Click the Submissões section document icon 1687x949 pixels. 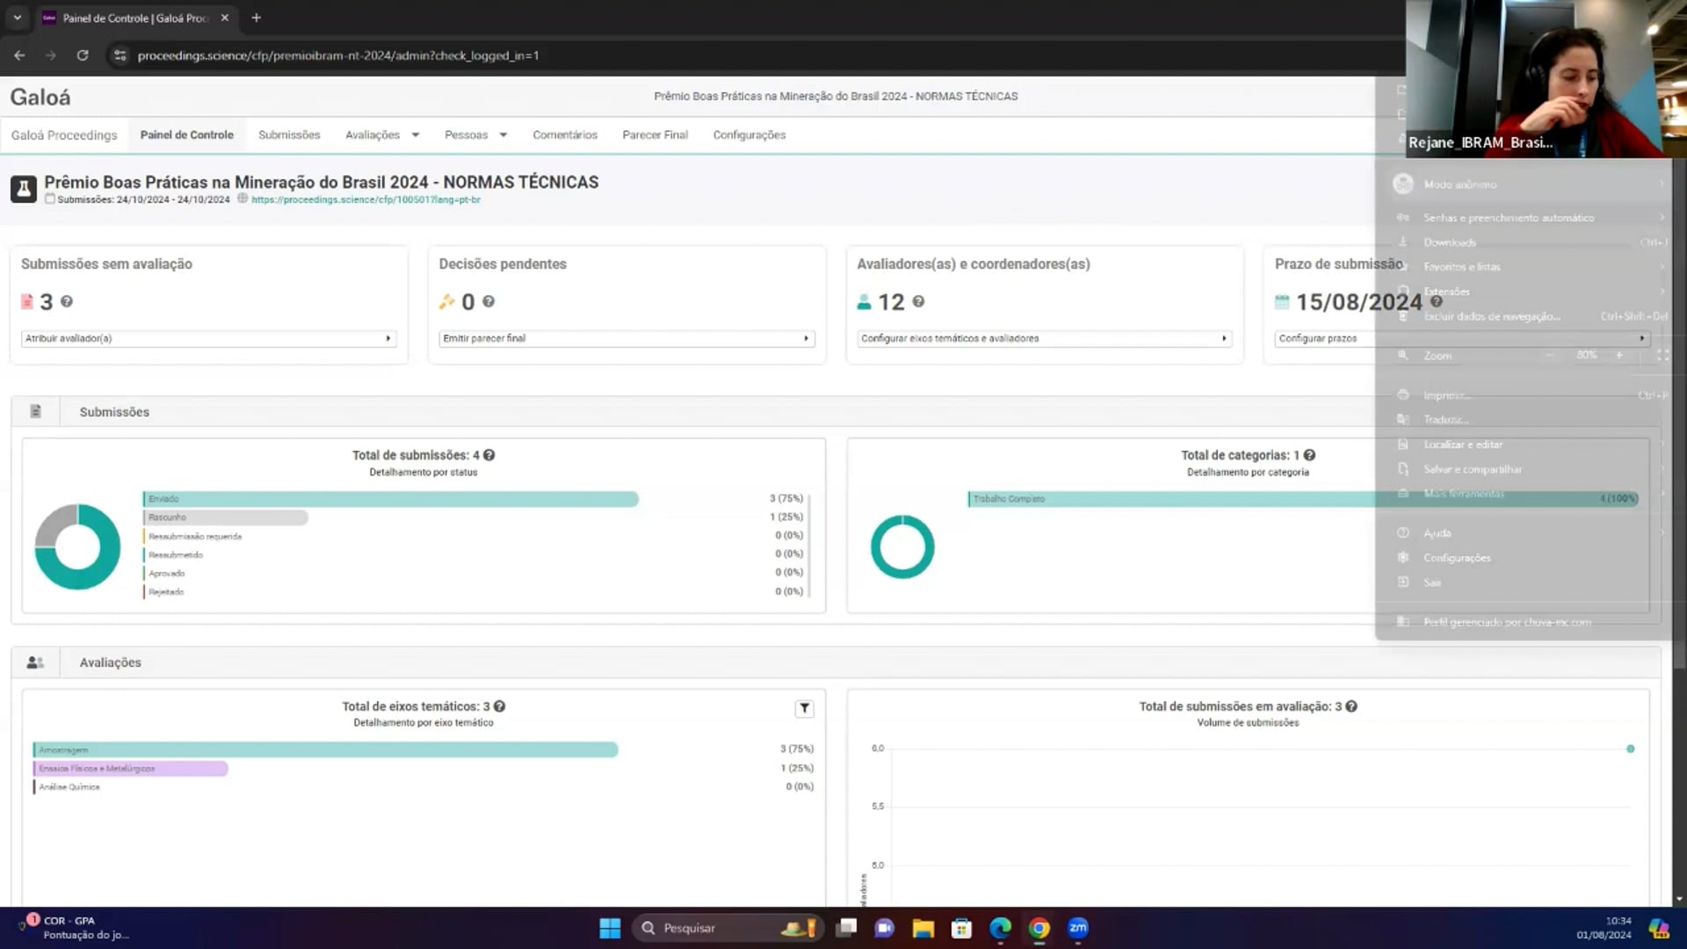click(x=36, y=411)
